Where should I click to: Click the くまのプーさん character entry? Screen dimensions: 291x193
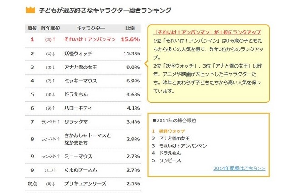point(81,170)
